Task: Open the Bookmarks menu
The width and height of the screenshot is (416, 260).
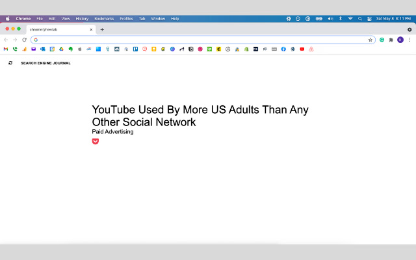Action: click(104, 19)
